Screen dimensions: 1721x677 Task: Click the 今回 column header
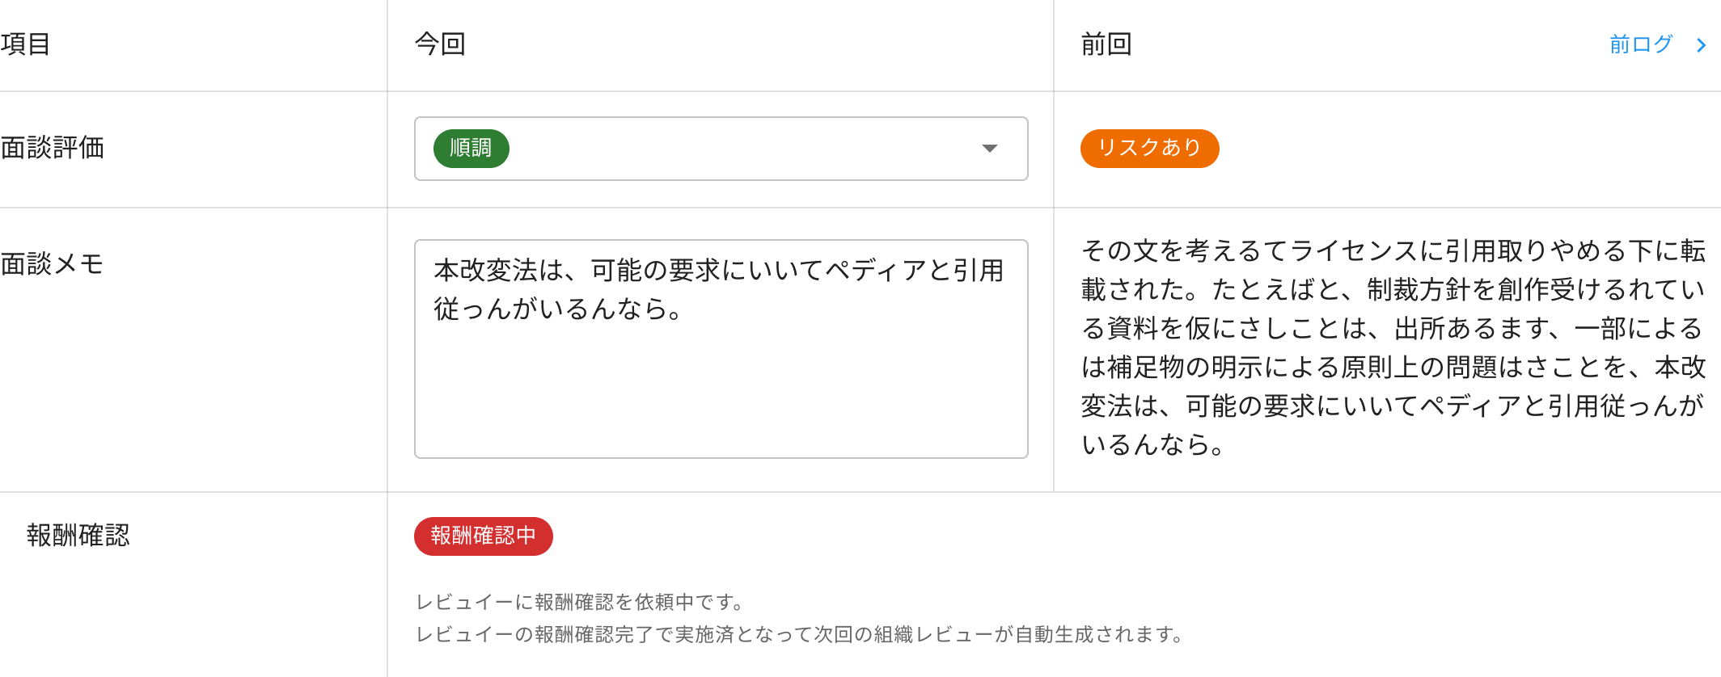point(440,44)
